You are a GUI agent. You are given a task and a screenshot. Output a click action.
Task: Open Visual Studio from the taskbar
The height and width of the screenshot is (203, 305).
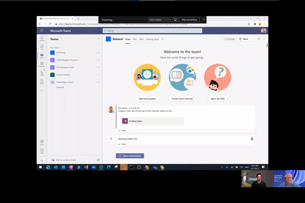coord(86,167)
